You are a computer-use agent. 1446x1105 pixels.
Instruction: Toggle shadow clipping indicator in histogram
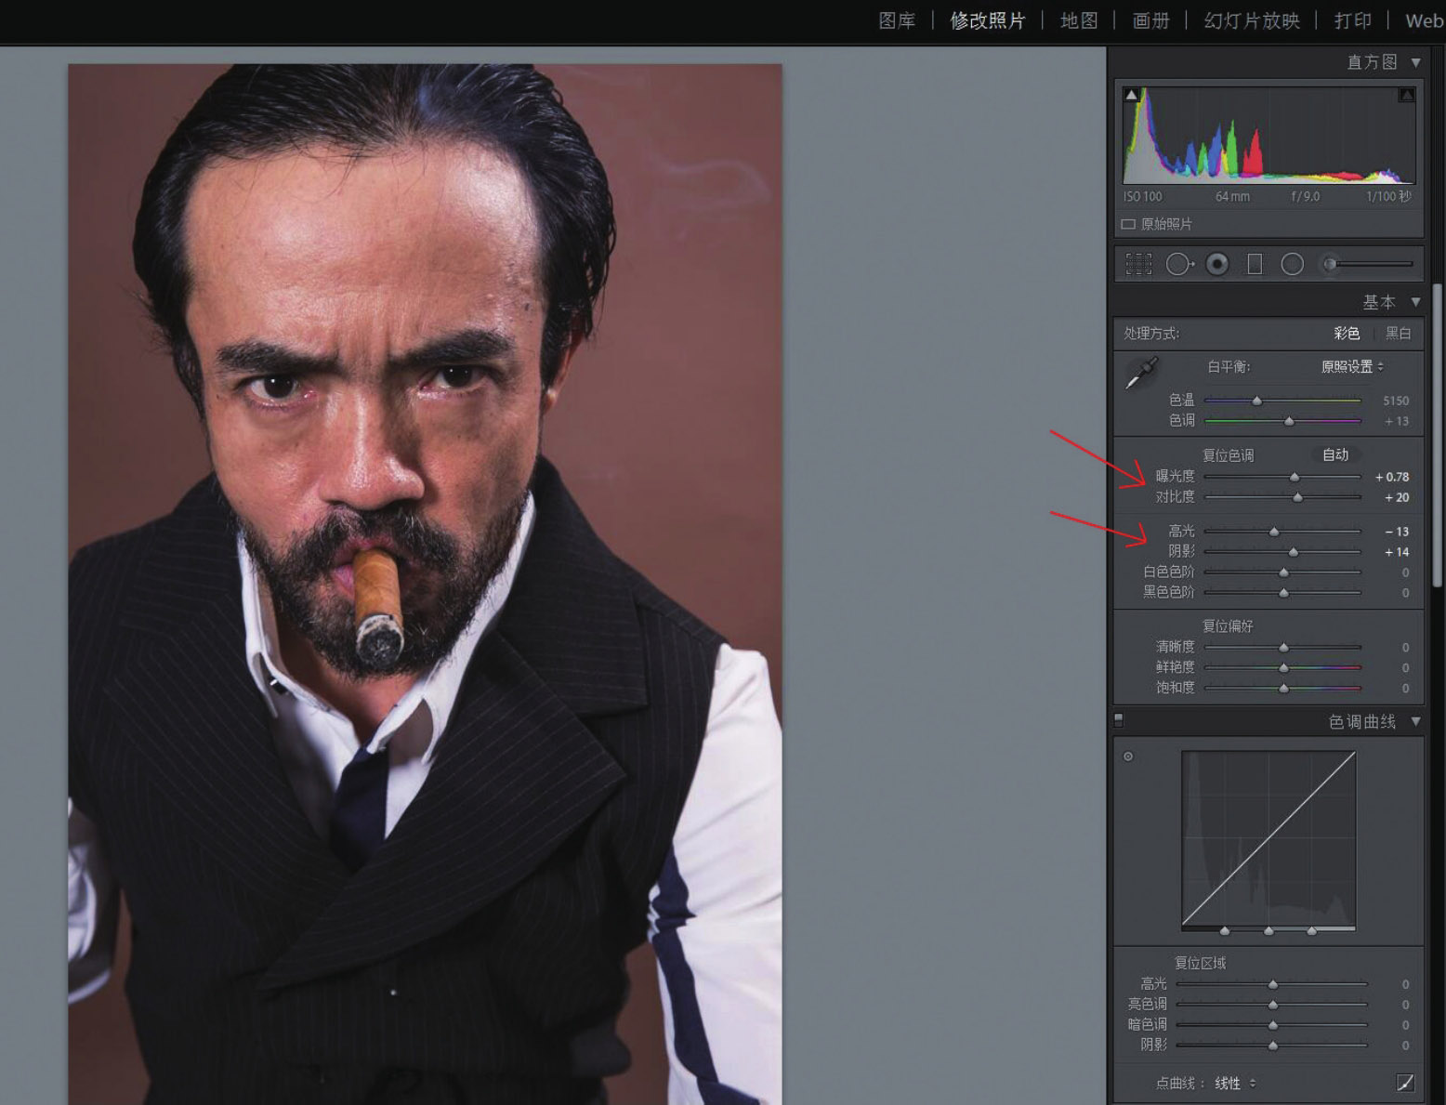point(1131,95)
